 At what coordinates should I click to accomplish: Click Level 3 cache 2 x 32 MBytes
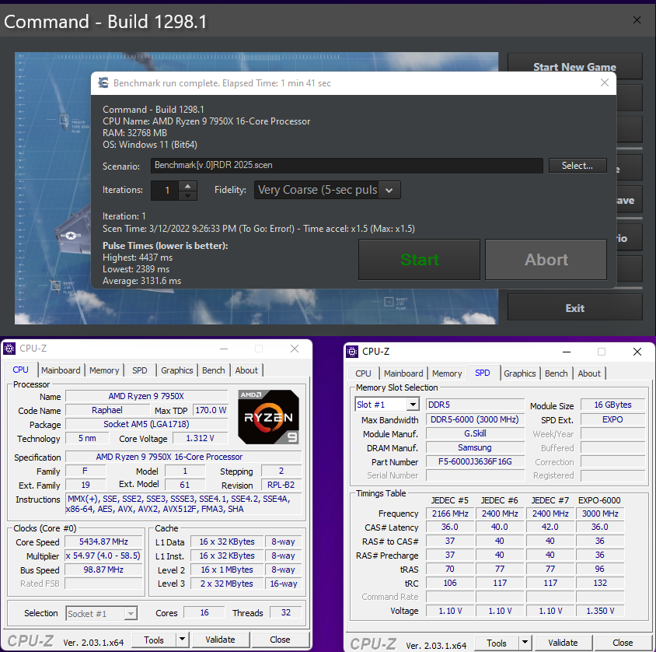(227, 584)
